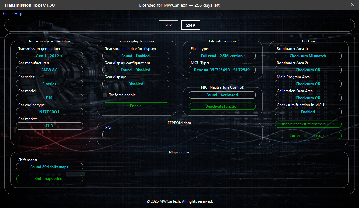The width and height of the screenshot is (359, 208).
Task: Click Correct all checksums button
Action: coord(308,136)
